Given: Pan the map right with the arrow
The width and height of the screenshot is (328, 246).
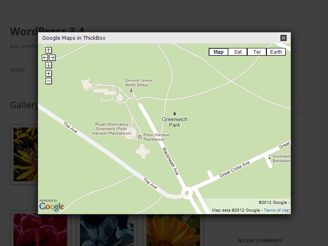Looking at the screenshot, I should (52, 58).
